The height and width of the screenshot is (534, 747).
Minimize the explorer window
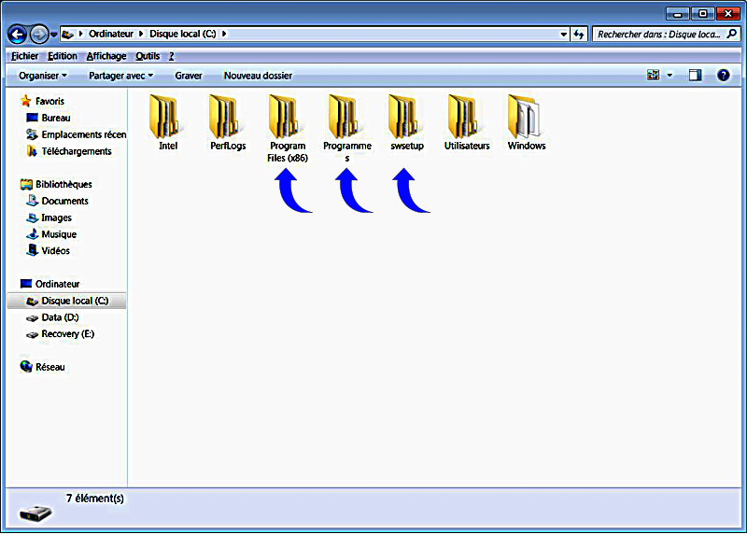(x=678, y=13)
